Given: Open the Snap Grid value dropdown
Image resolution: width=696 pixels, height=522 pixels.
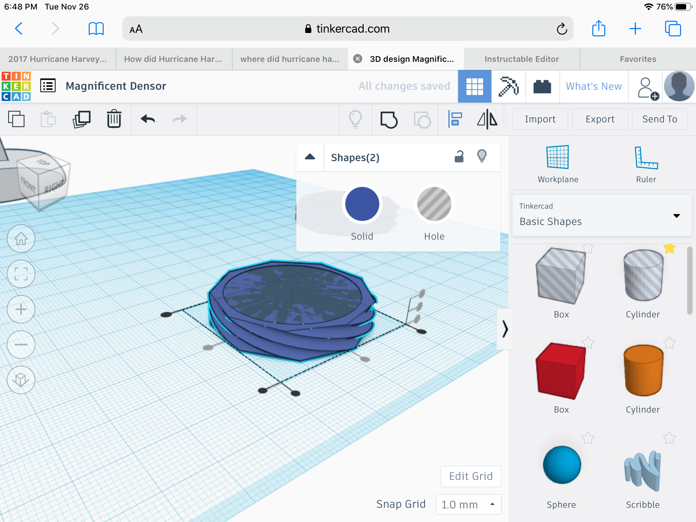Looking at the screenshot, I should tap(468, 504).
